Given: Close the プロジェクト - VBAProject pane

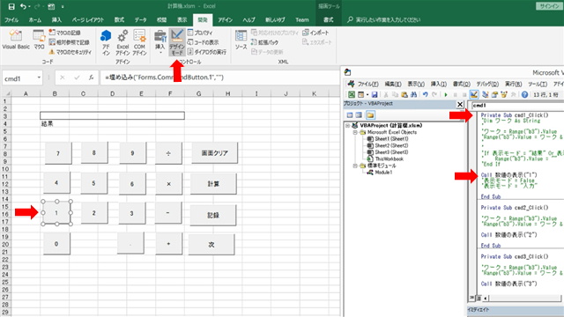Looking at the screenshot, I should click(x=460, y=104).
